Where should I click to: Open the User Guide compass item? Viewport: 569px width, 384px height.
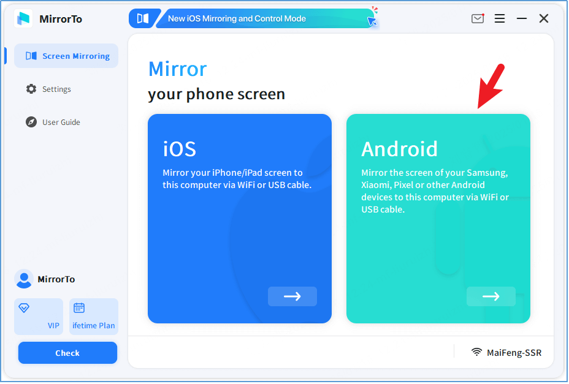tap(61, 122)
